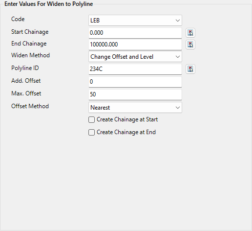Click the Create Chainage at End label
This screenshot has width=252, height=231.
(x=126, y=132)
